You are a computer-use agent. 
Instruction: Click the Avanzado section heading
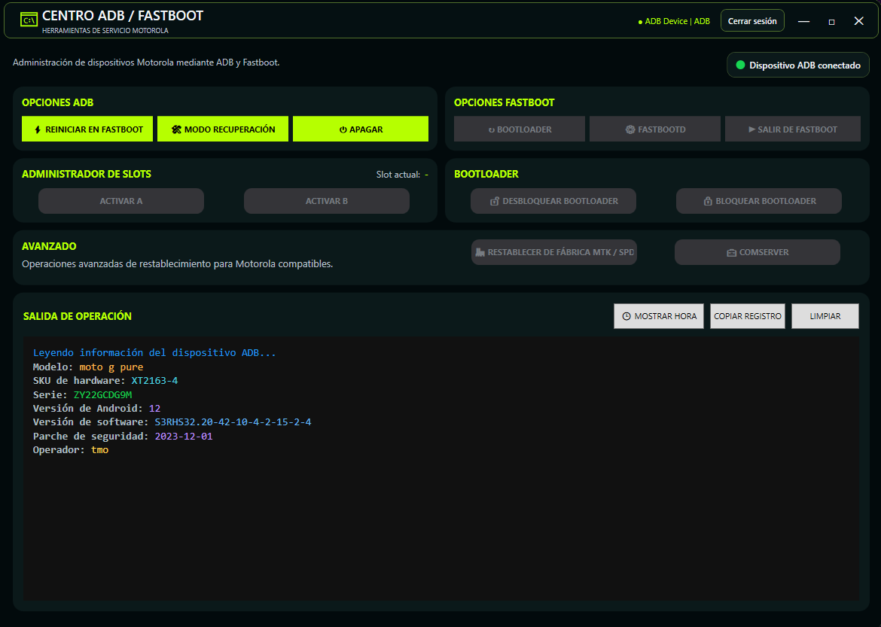click(49, 246)
